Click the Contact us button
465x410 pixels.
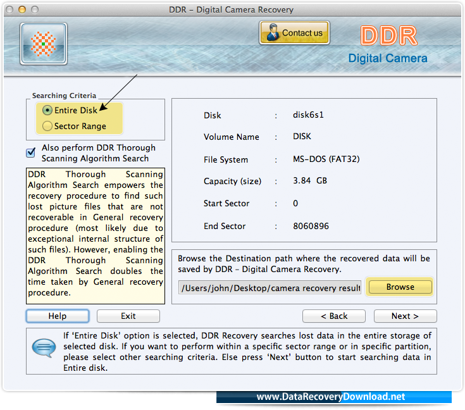pyautogui.click(x=294, y=33)
